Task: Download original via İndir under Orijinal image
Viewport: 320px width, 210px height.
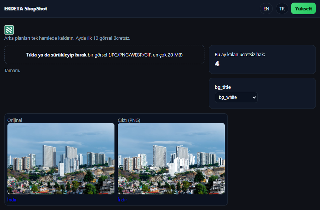Action: click(x=12, y=200)
